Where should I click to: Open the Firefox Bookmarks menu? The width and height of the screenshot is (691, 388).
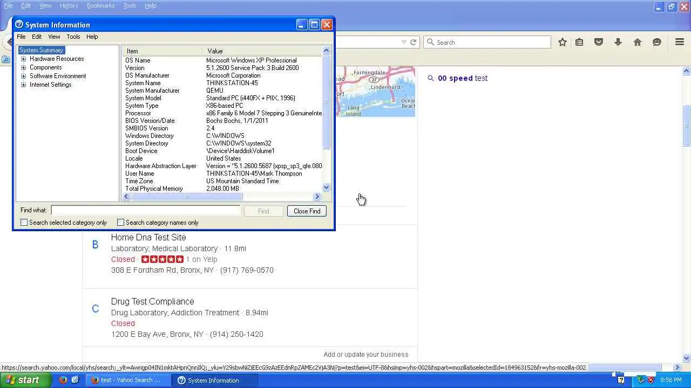pos(100,5)
